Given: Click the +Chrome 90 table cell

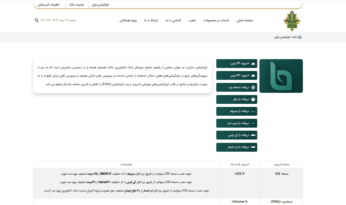Looking at the screenshot, I should pyautogui.click(x=240, y=202).
